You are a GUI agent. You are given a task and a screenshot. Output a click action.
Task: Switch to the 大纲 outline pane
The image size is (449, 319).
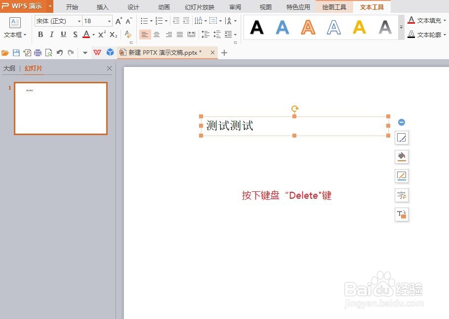[x=9, y=69]
